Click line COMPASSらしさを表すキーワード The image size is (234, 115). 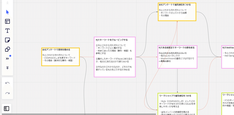(x=59, y=58)
